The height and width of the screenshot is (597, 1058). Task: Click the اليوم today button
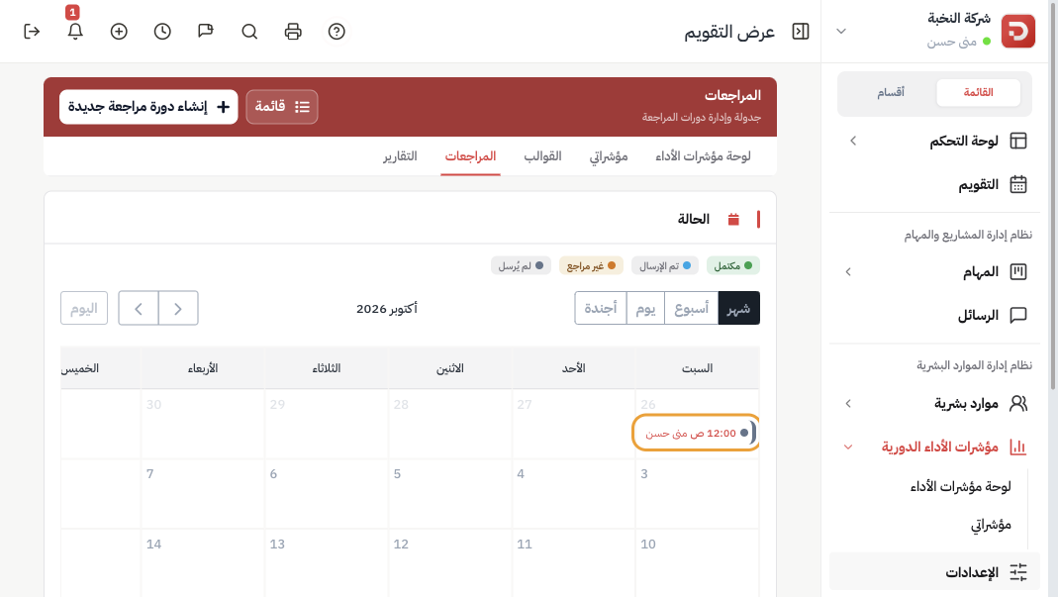pyautogui.click(x=84, y=308)
